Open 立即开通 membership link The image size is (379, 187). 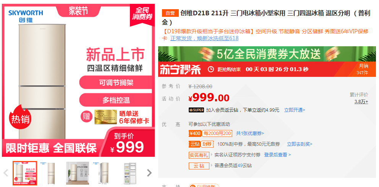pyautogui.click(x=295, y=110)
